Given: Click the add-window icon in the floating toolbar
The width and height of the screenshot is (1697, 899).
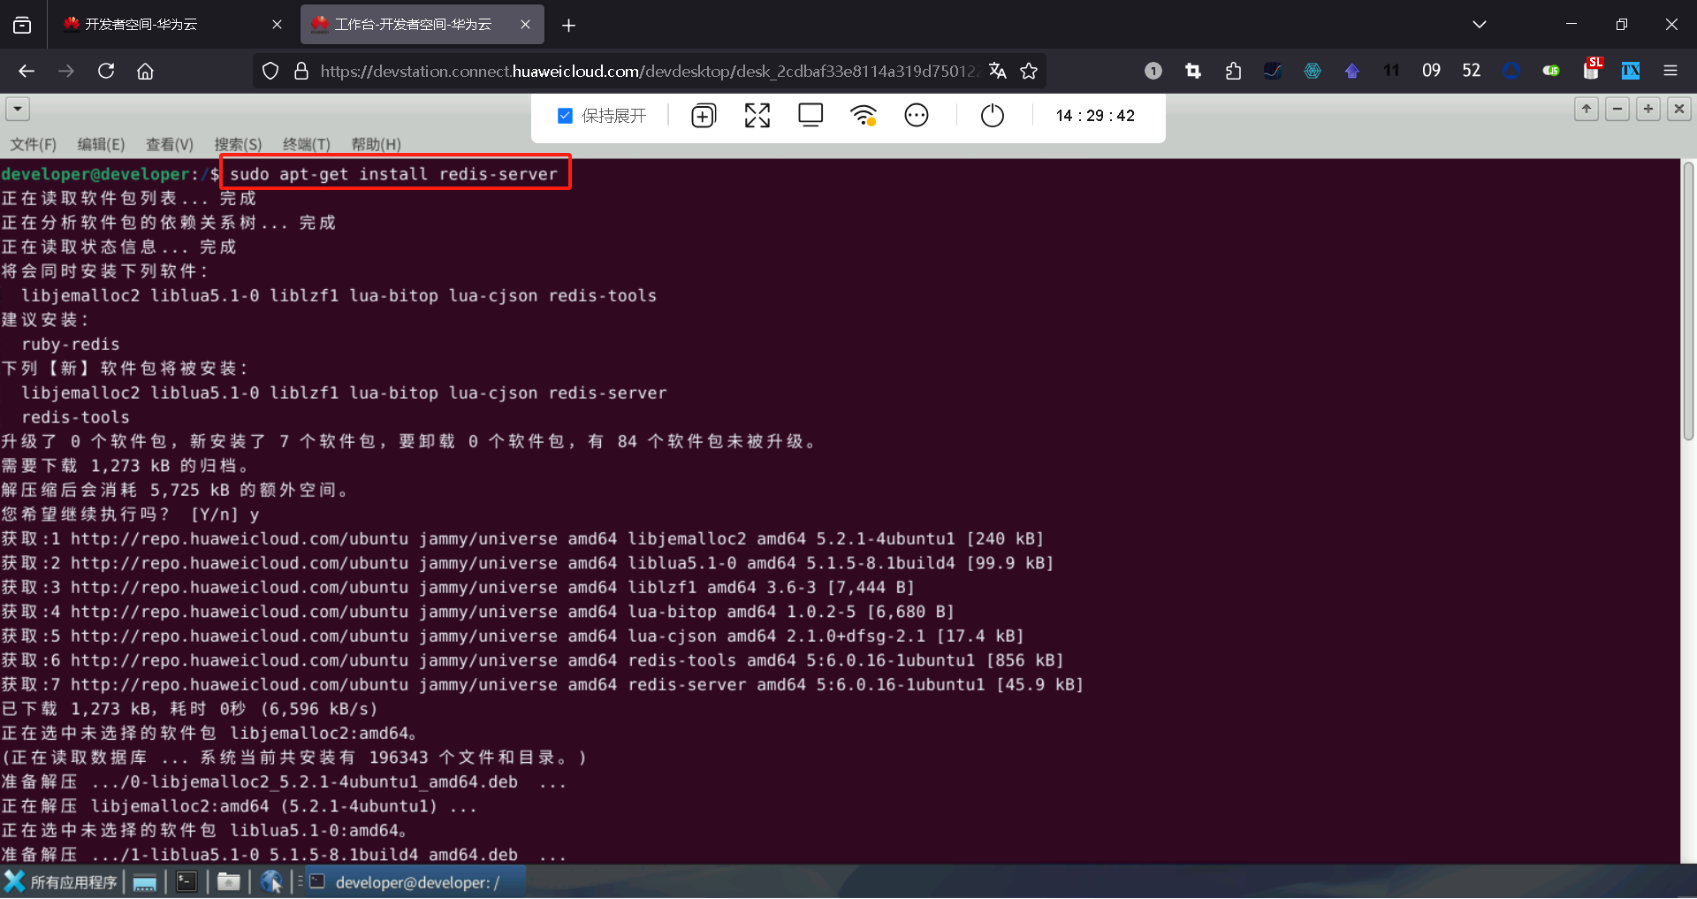Looking at the screenshot, I should (x=704, y=116).
